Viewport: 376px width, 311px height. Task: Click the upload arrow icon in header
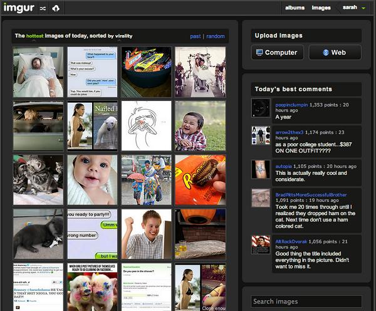click(56, 8)
